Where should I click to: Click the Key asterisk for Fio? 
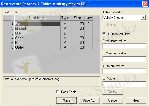click(x=88, y=23)
